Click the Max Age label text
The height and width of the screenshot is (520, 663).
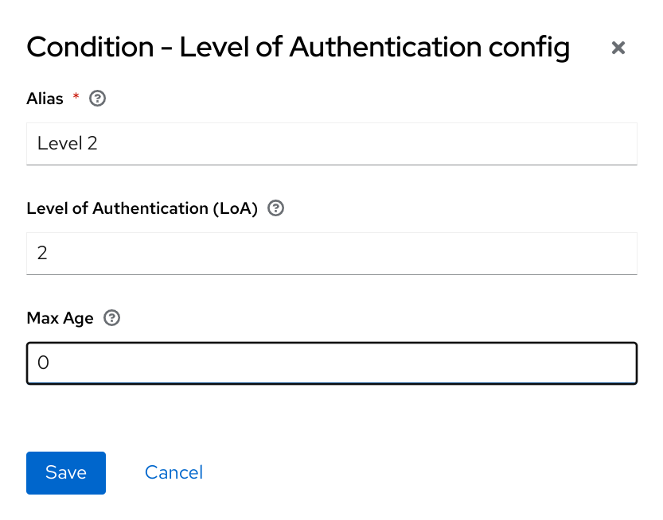click(60, 318)
